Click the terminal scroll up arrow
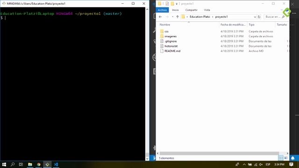 coord(147,9)
